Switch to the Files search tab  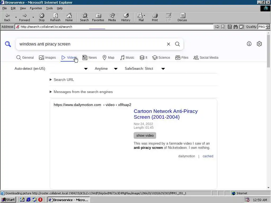[x=182, y=57]
